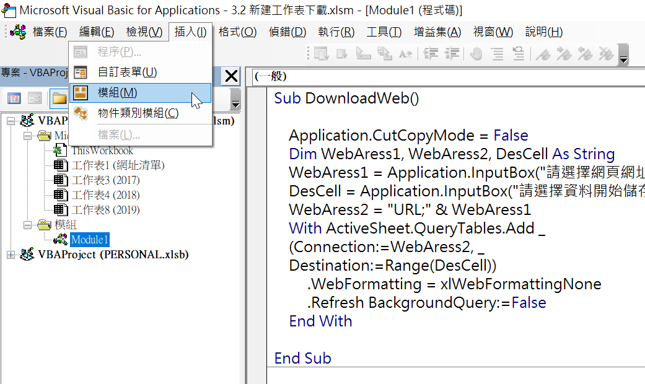645x384 pixels.
Task: Click the Quick Info toolbar icon
Action: point(363,54)
